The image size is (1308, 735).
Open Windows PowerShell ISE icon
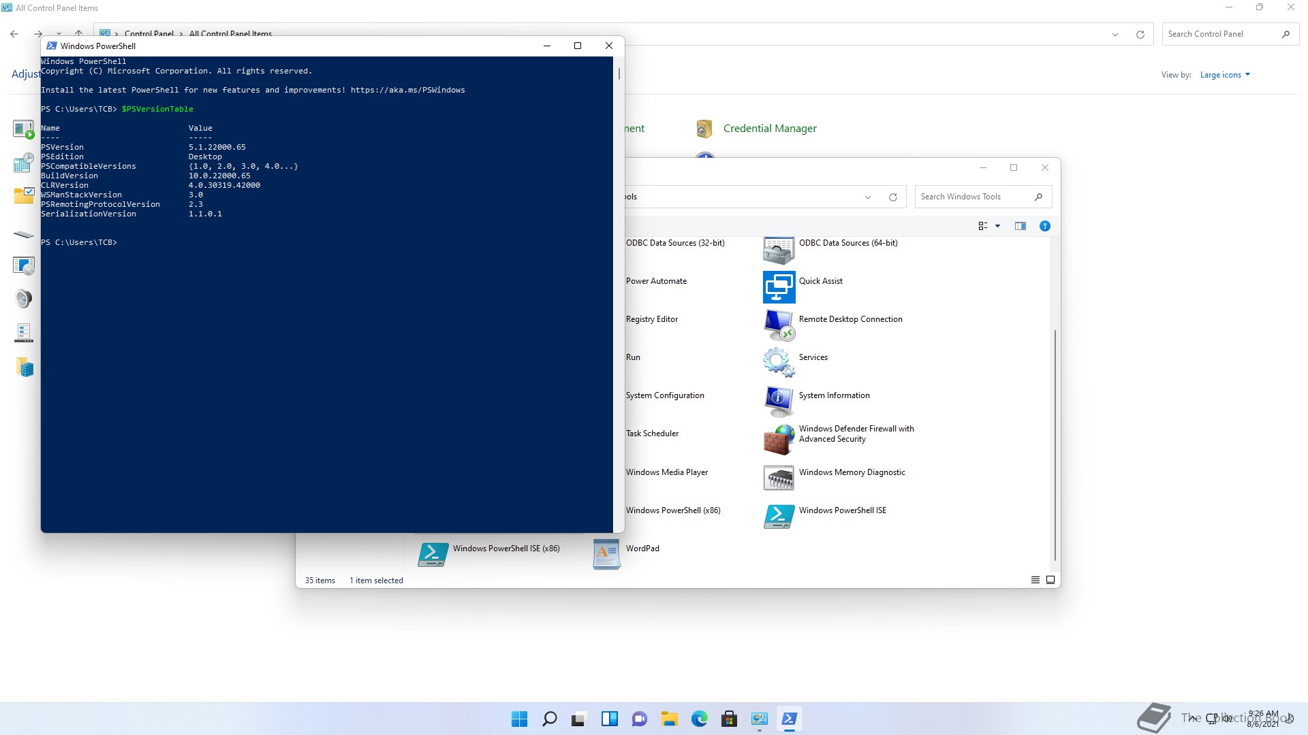point(779,517)
